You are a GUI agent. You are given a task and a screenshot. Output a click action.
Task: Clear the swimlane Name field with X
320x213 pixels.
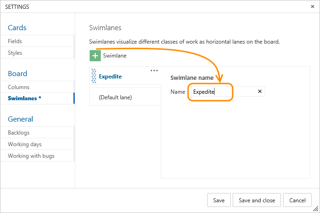pyautogui.click(x=260, y=91)
